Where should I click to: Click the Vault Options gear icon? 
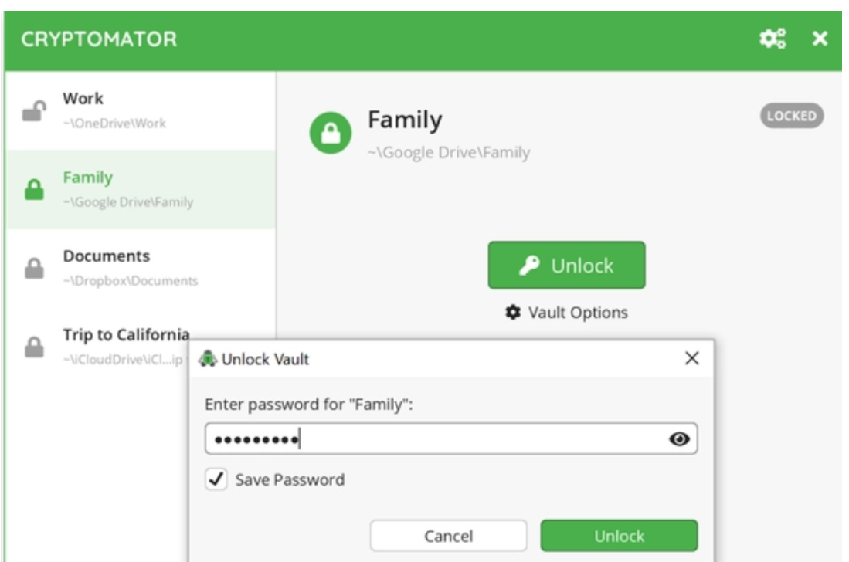tap(513, 312)
